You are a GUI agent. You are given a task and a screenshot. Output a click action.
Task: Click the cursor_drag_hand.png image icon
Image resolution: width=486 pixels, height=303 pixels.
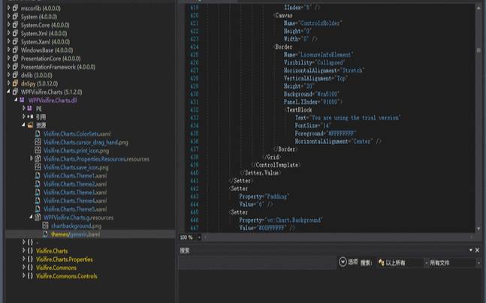click(38, 142)
